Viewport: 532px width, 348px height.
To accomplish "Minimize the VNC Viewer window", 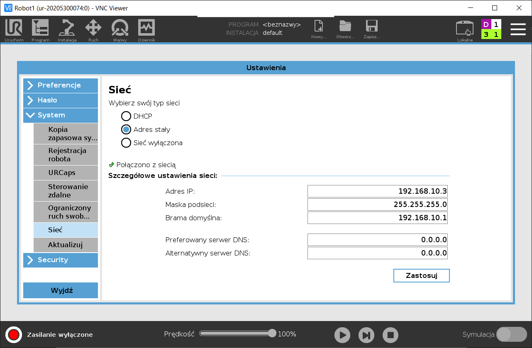I will [x=470, y=8].
